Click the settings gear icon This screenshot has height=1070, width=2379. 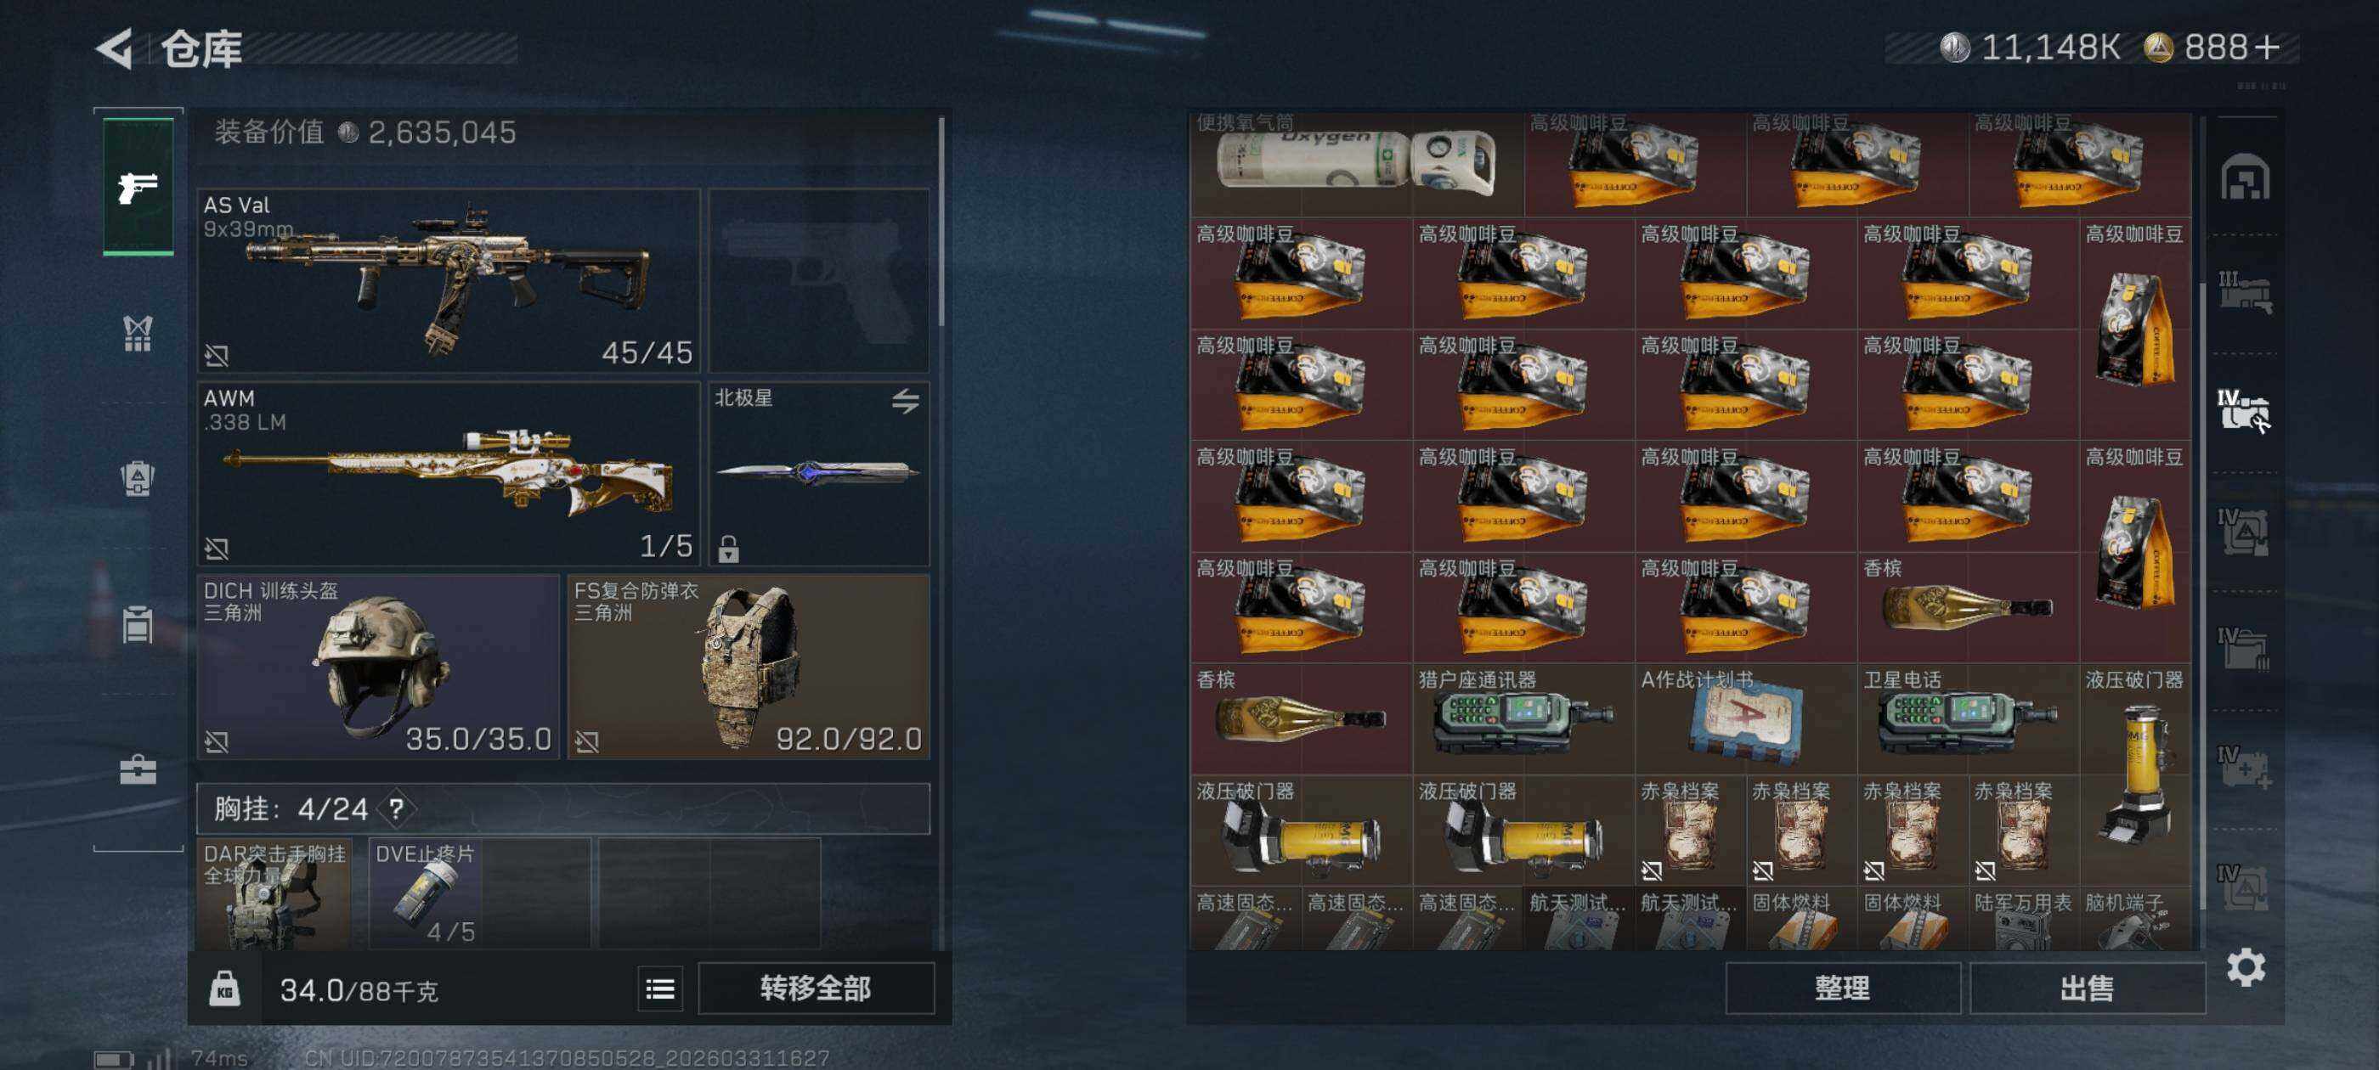click(2245, 967)
